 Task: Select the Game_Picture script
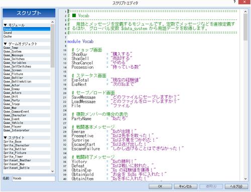27,74
